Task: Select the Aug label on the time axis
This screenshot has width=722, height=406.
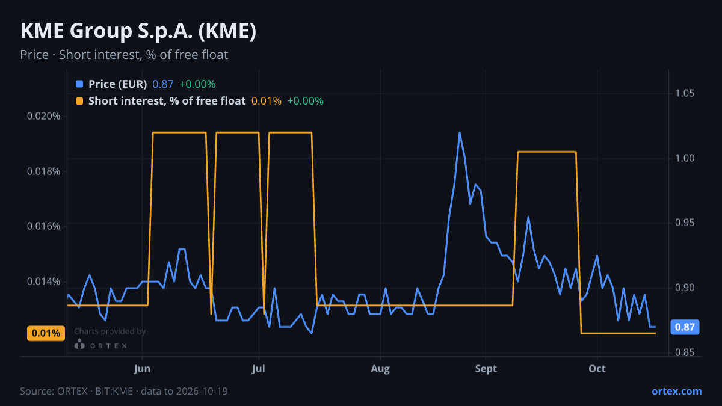Action: (380, 368)
